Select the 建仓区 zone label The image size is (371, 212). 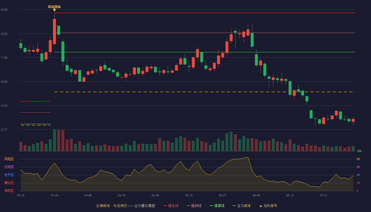(x=9, y=183)
